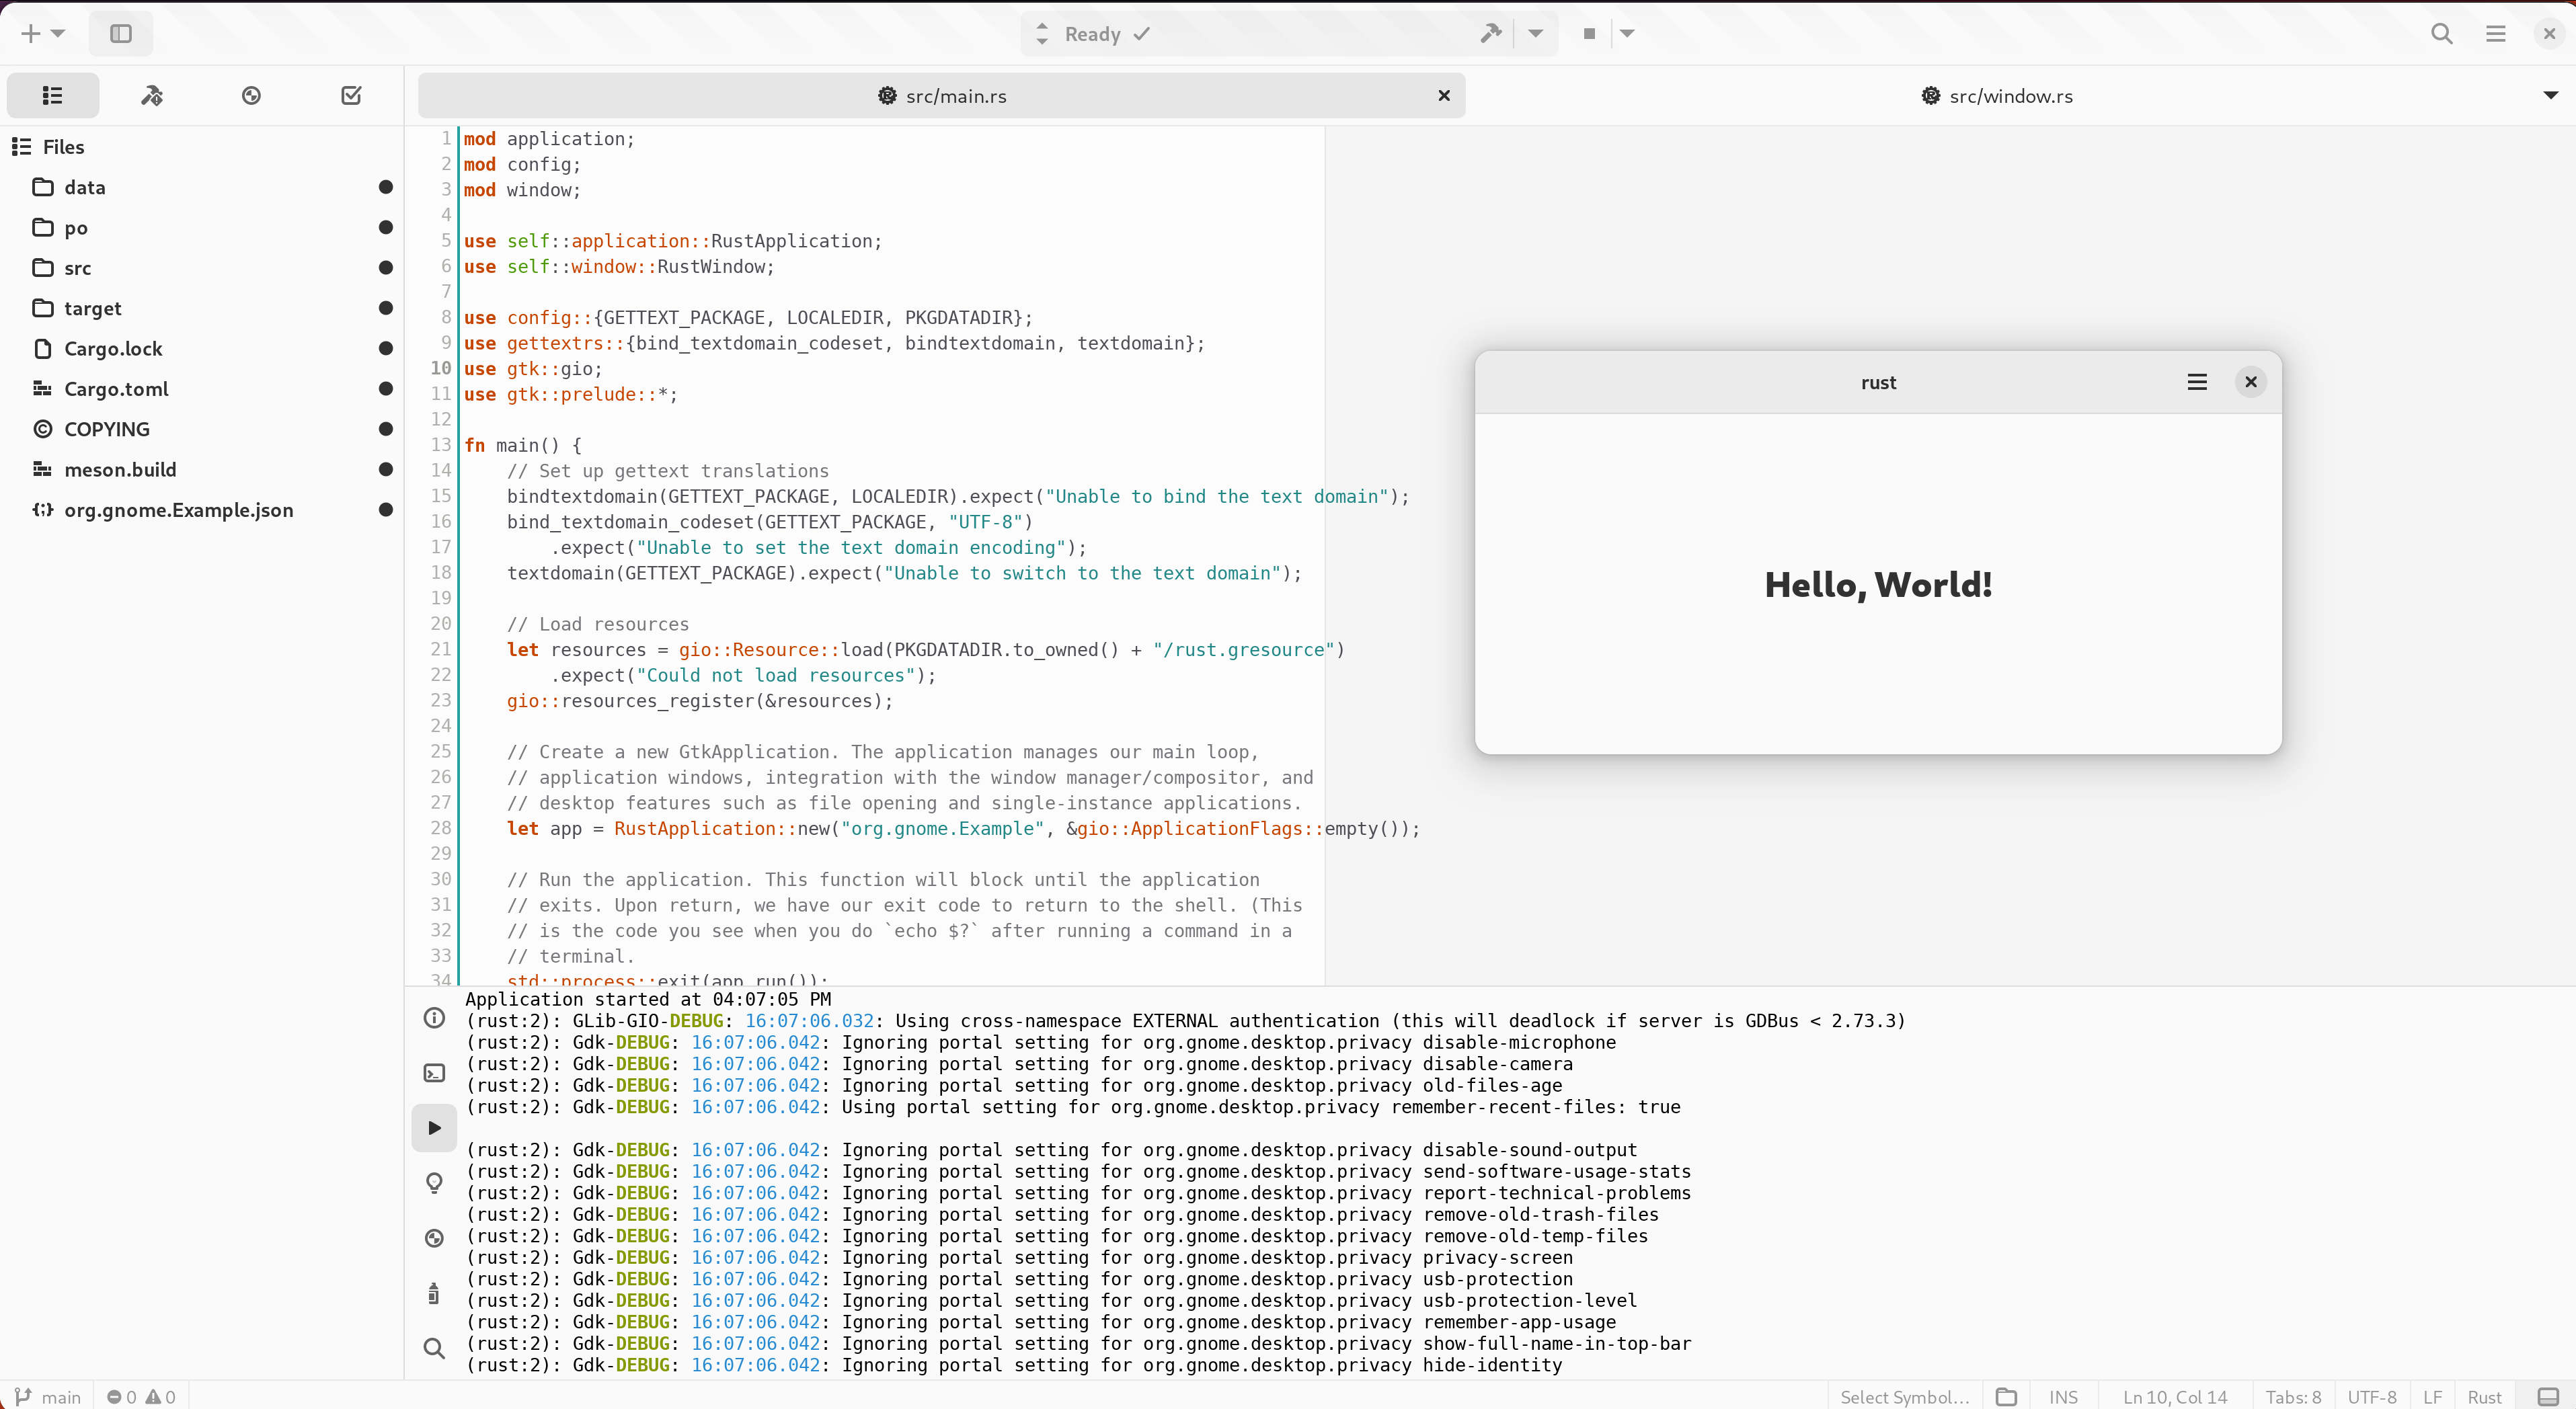Switch to the TODO checklist sidebar tab
The image size is (2576, 1409).
pyautogui.click(x=351, y=96)
